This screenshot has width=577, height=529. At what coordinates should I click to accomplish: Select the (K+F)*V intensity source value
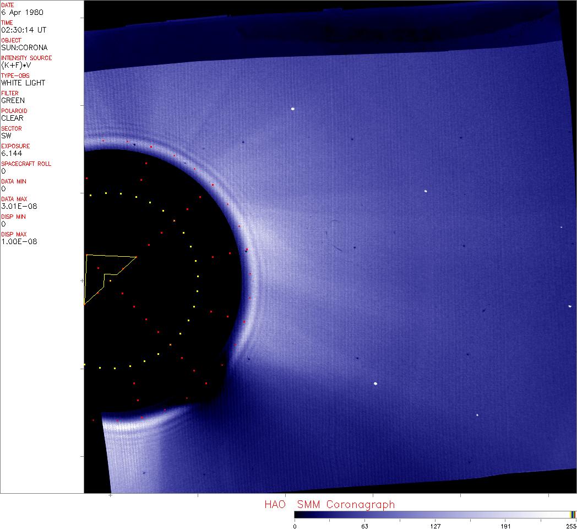point(15,65)
